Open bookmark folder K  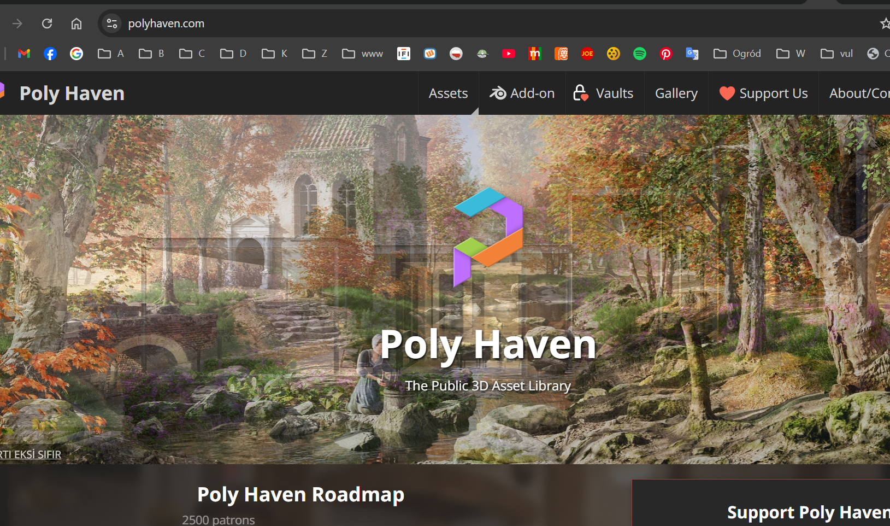click(x=274, y=54)
